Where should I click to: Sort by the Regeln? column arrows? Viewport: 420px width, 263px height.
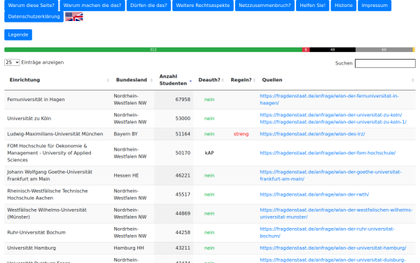(254, 80)
